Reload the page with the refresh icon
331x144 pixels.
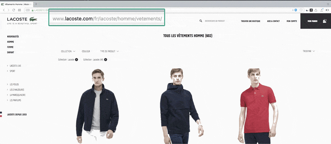(14, 10)
